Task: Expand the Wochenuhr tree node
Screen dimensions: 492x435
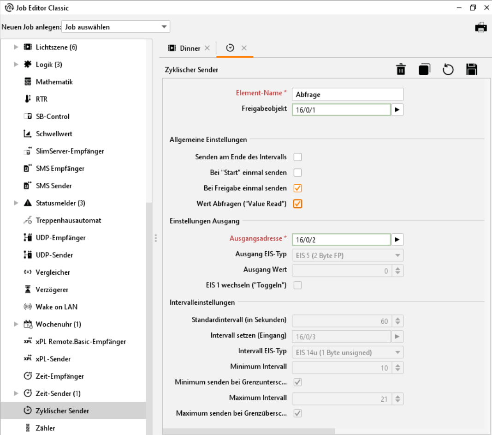Action: [16, 324]
